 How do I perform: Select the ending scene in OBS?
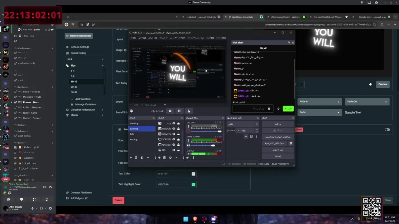[142, 139]
